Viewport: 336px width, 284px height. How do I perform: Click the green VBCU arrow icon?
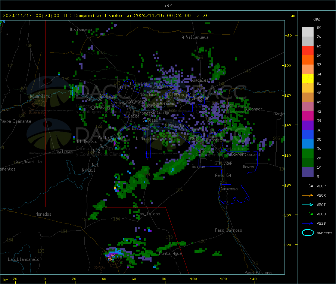click(x=308, y=214)
